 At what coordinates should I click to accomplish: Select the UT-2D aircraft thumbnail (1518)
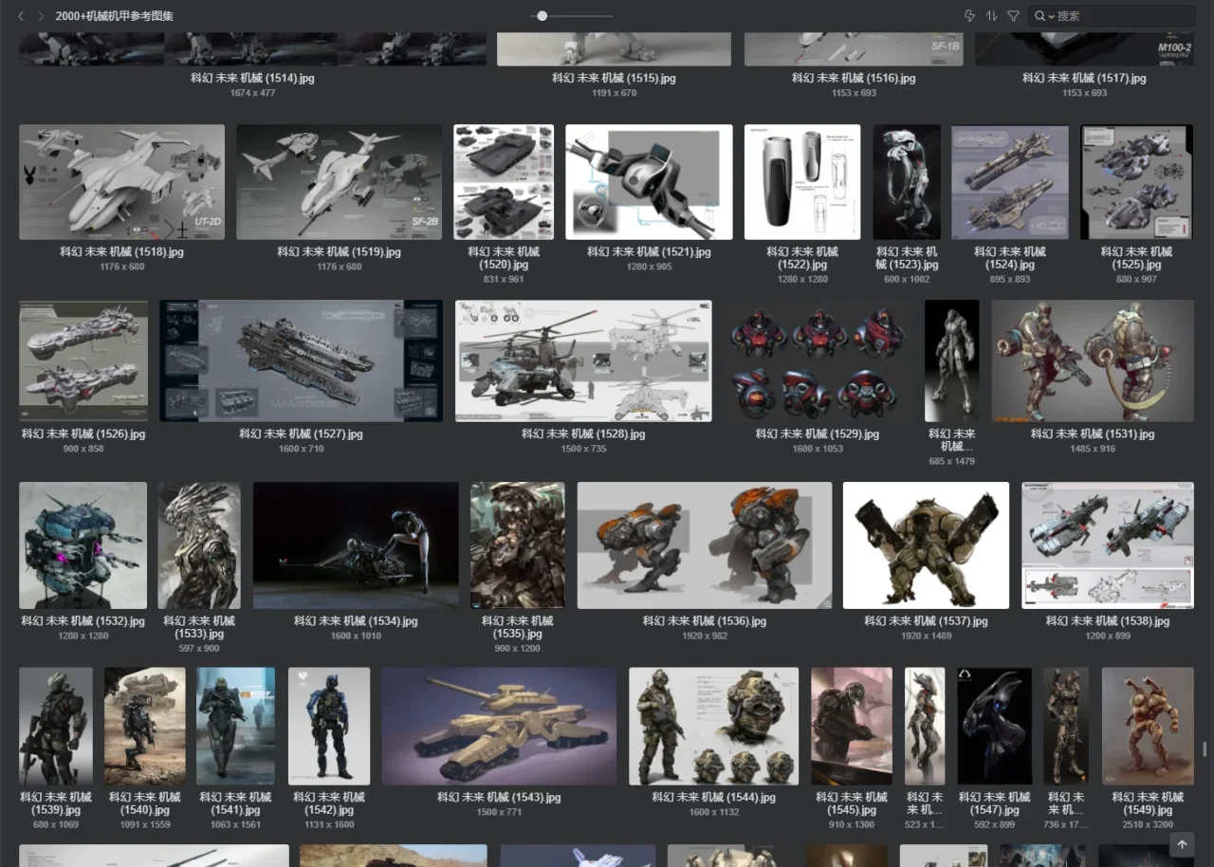pyautogui.click(x=122, y=182)
